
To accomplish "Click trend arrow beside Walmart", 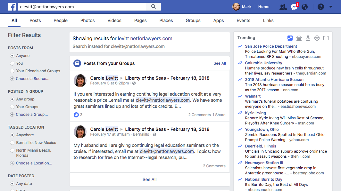I will tap(240, 96).
